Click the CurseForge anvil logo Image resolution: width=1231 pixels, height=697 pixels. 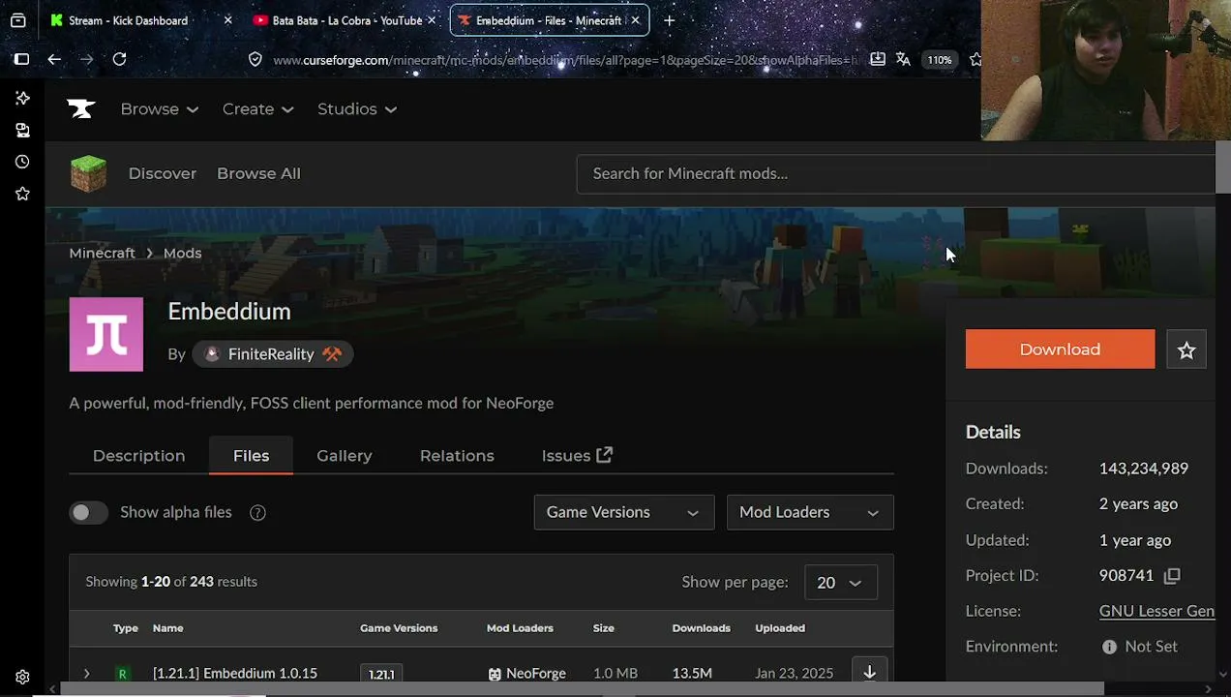point(81,109)
